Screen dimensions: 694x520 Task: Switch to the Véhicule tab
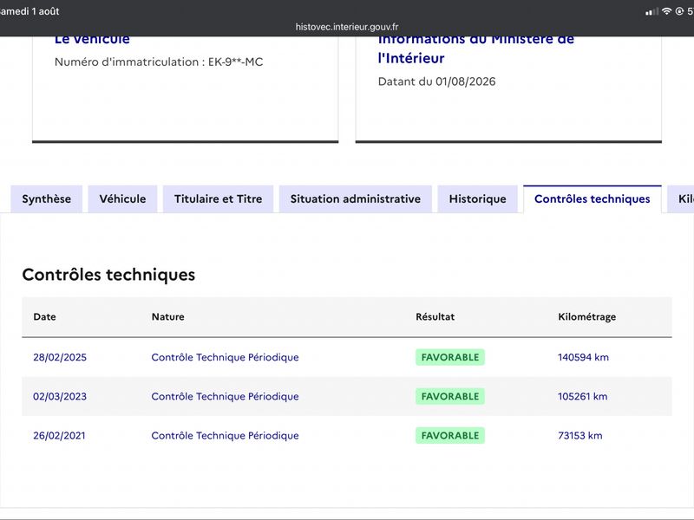122,199
